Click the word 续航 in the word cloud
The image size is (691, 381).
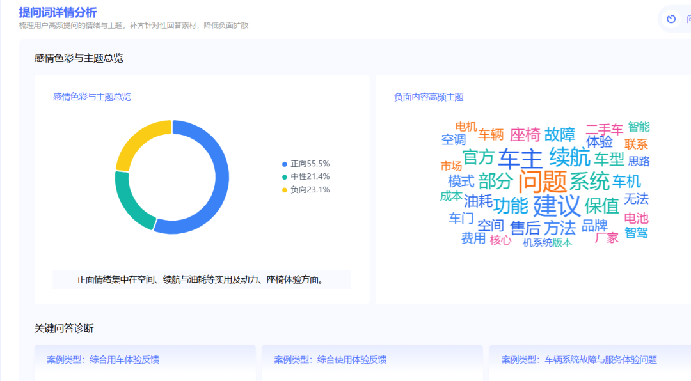569,157
